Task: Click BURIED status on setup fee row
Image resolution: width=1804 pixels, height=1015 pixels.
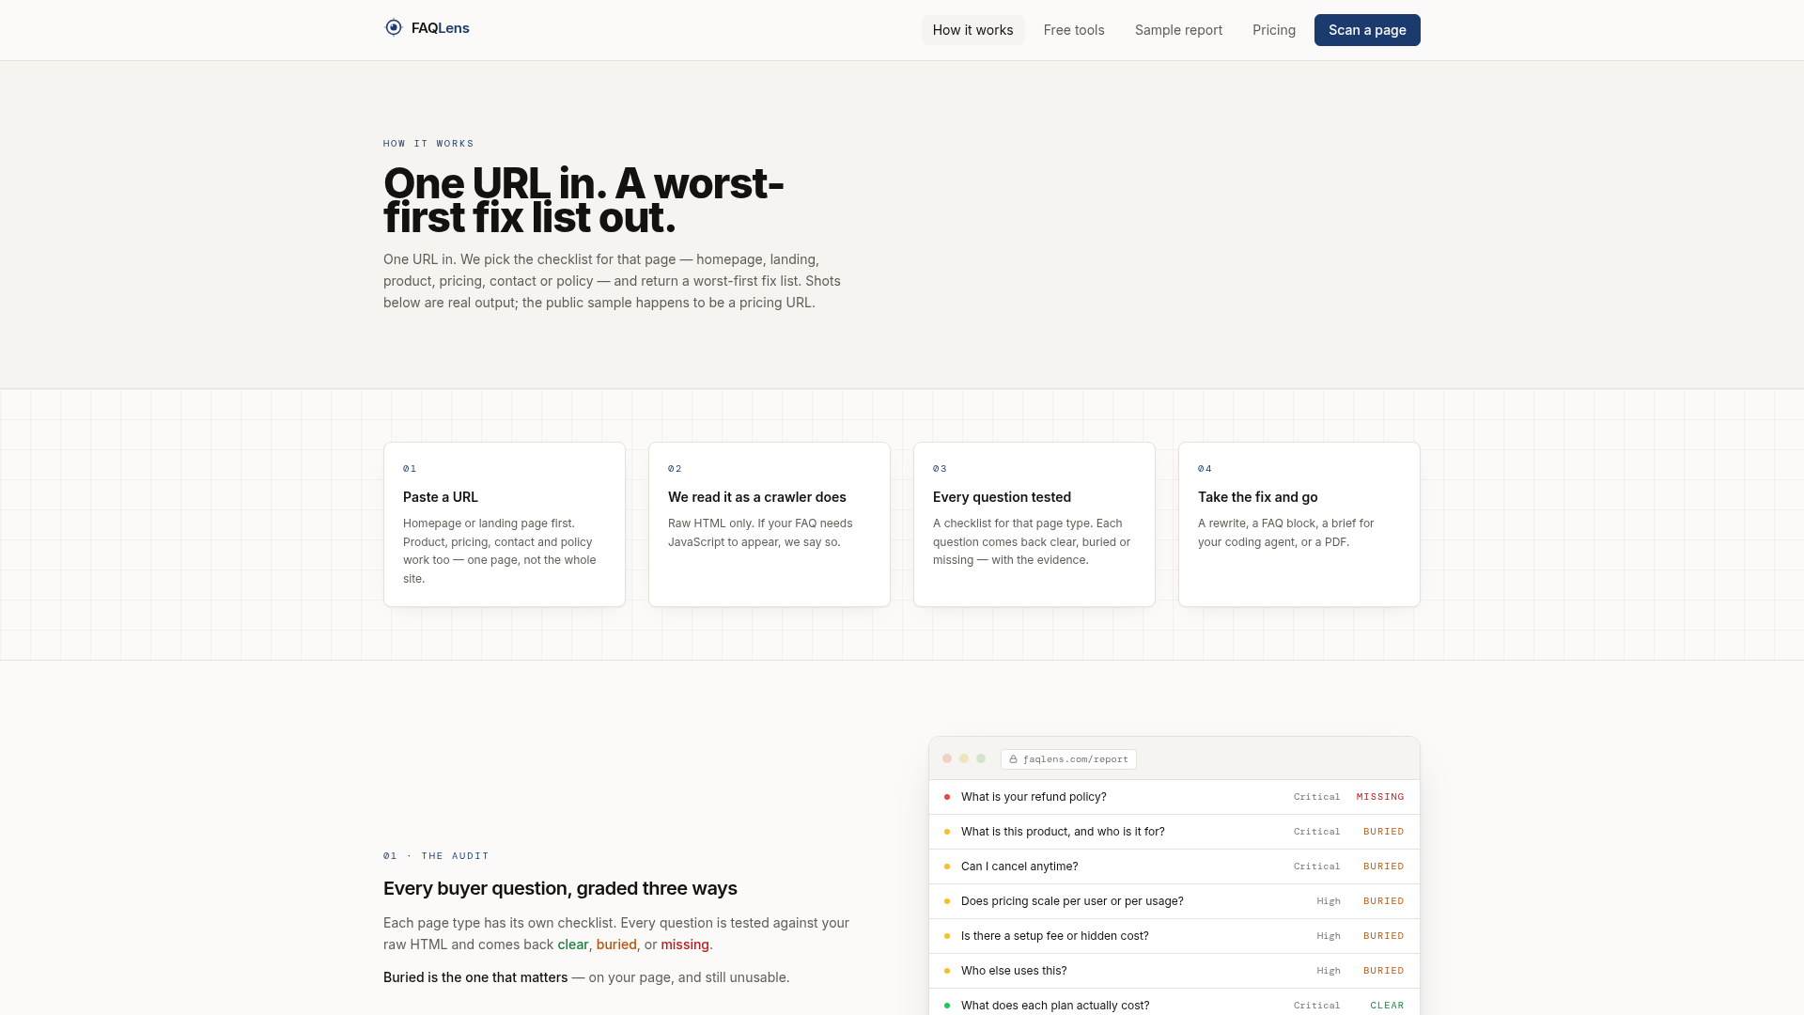Action: (1383, 936)
